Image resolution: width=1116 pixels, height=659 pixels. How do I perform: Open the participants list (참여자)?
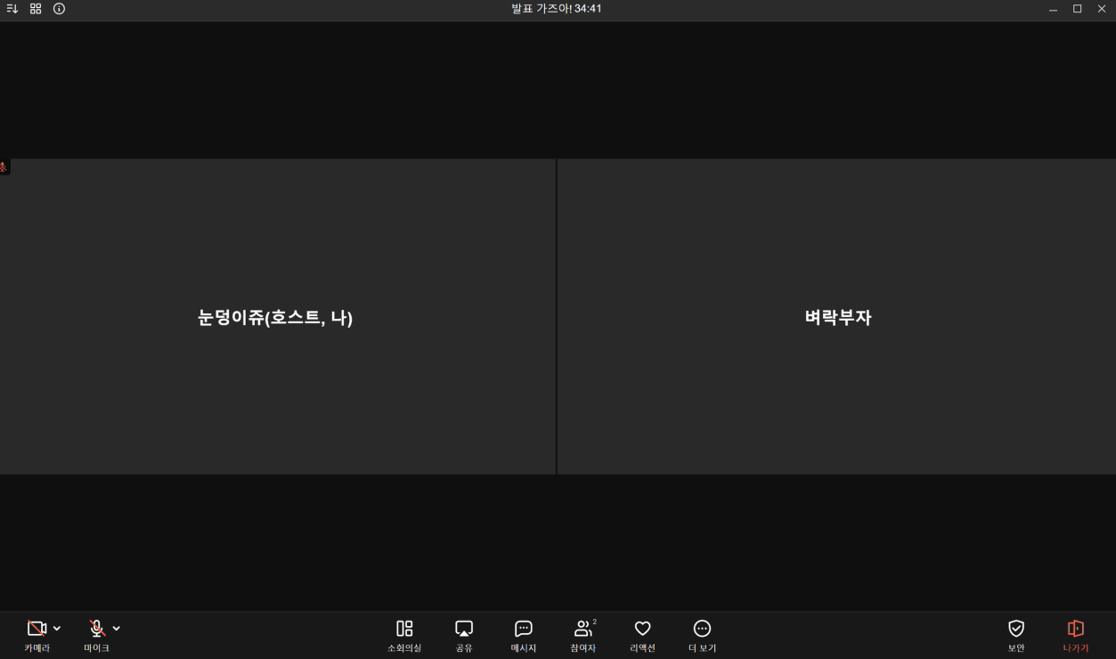point(583,636)
